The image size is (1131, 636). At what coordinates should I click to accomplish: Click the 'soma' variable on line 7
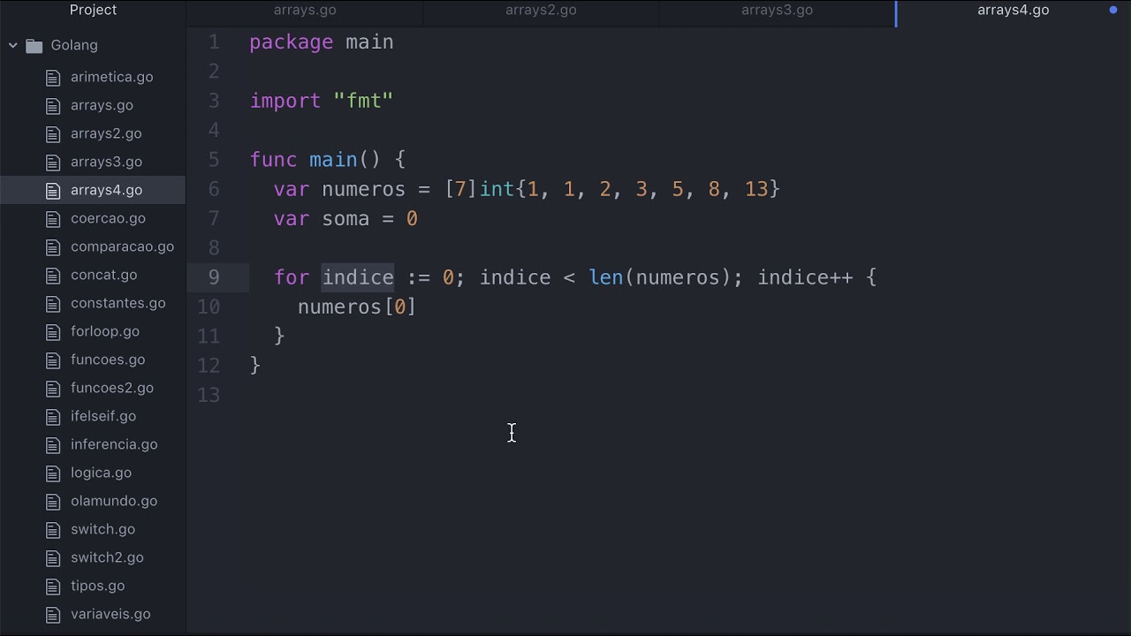[x=345, y=218]
